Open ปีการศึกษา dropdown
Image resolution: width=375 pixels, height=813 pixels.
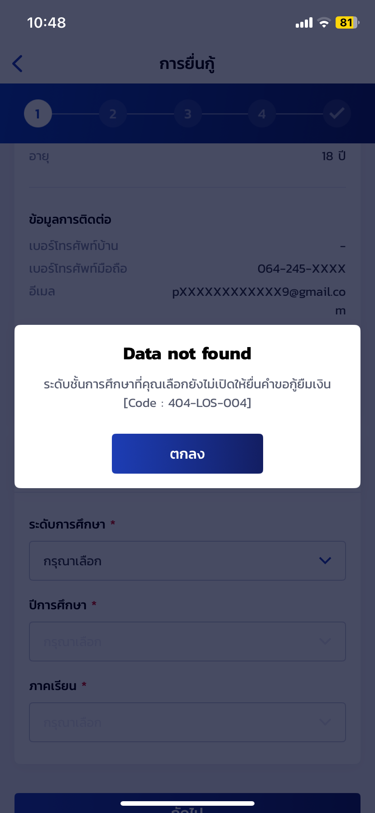pos(187,642)
